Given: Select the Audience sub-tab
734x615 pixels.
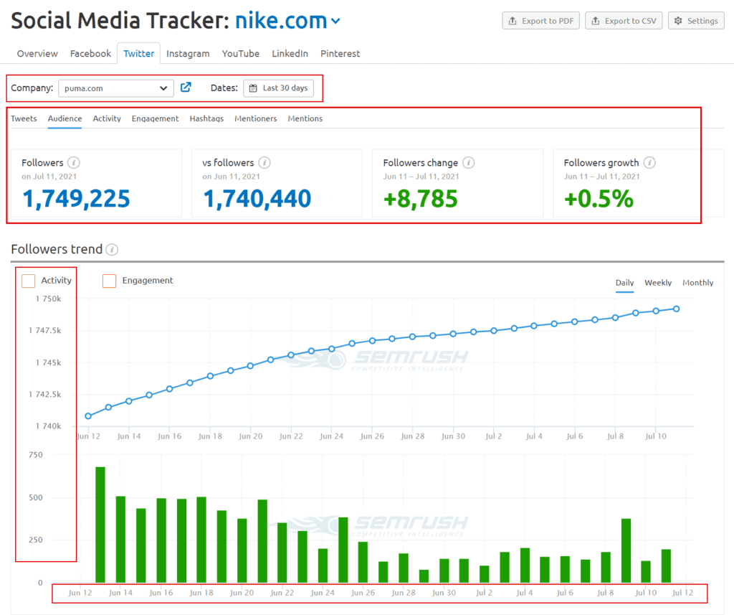Looking at the screenshot, I should pyautogui.click(x=65, y=118).
